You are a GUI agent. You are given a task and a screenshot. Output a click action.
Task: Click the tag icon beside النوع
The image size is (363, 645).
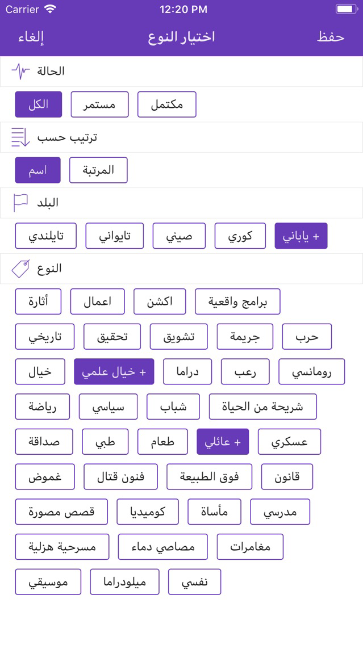coord(20,269)
